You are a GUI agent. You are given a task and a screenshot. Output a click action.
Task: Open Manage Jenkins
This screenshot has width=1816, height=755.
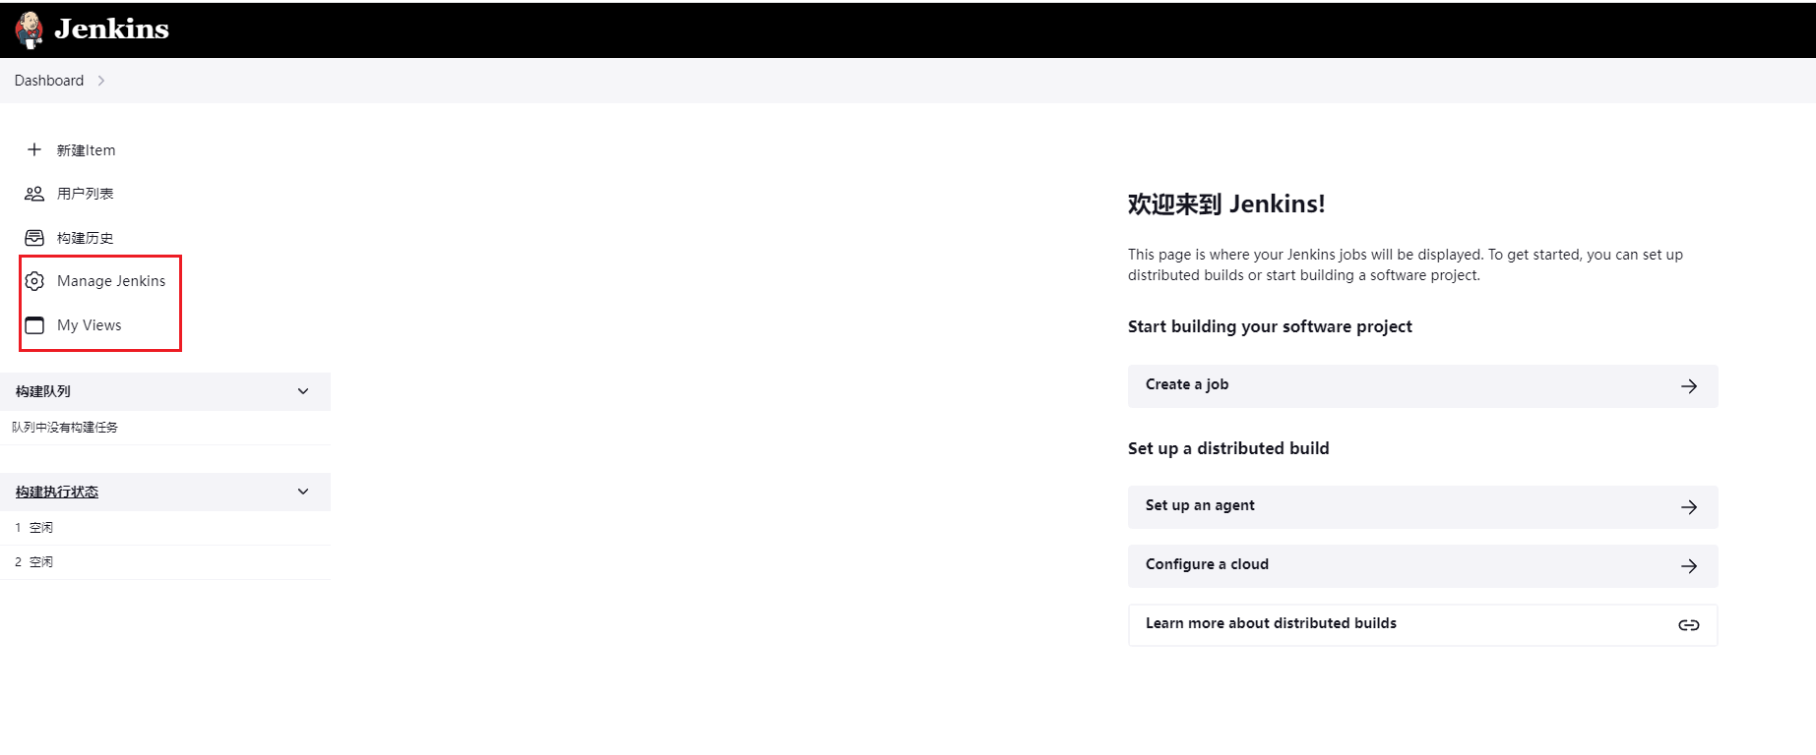111,281
